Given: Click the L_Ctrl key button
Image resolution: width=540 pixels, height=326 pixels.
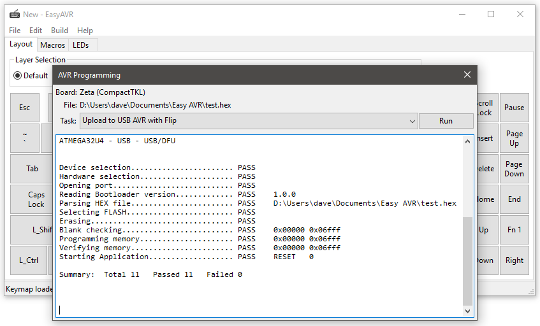Looking at the screenshot, I should pos(29,260).
